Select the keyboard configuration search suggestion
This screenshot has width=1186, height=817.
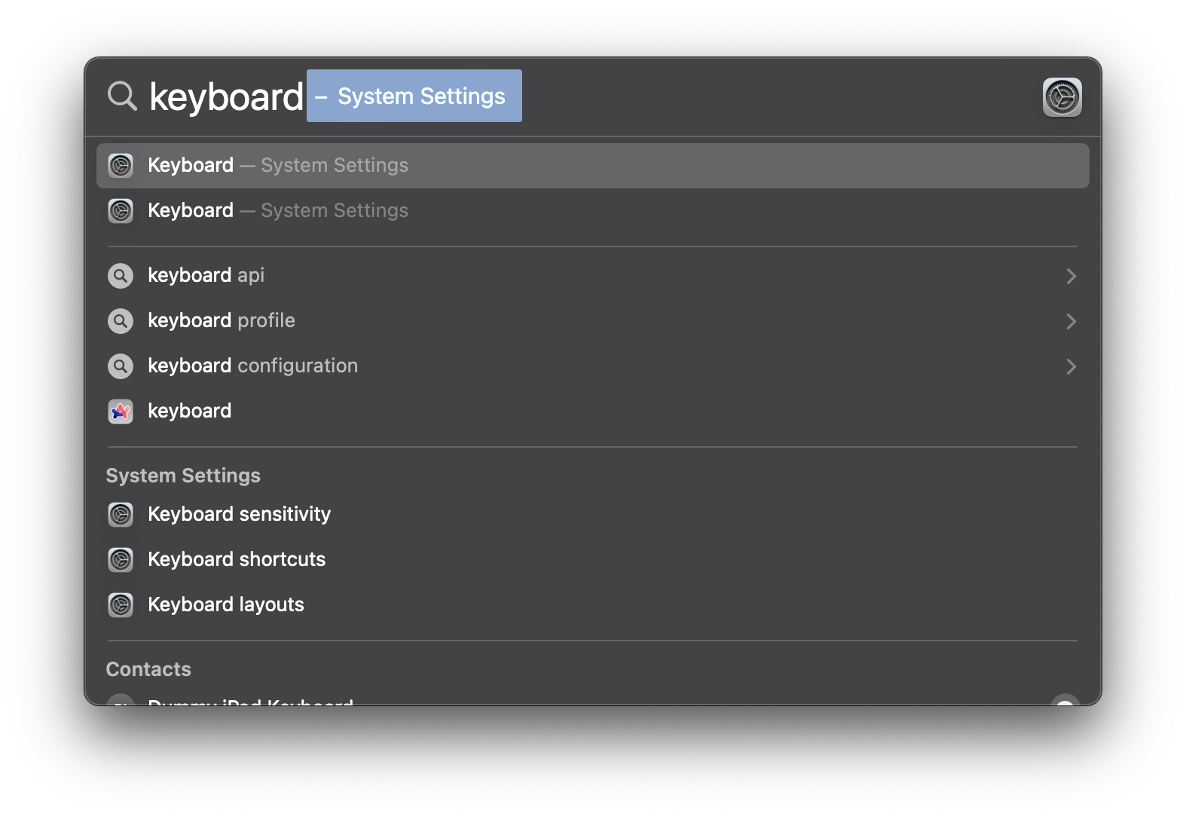(x=592, y=366)
